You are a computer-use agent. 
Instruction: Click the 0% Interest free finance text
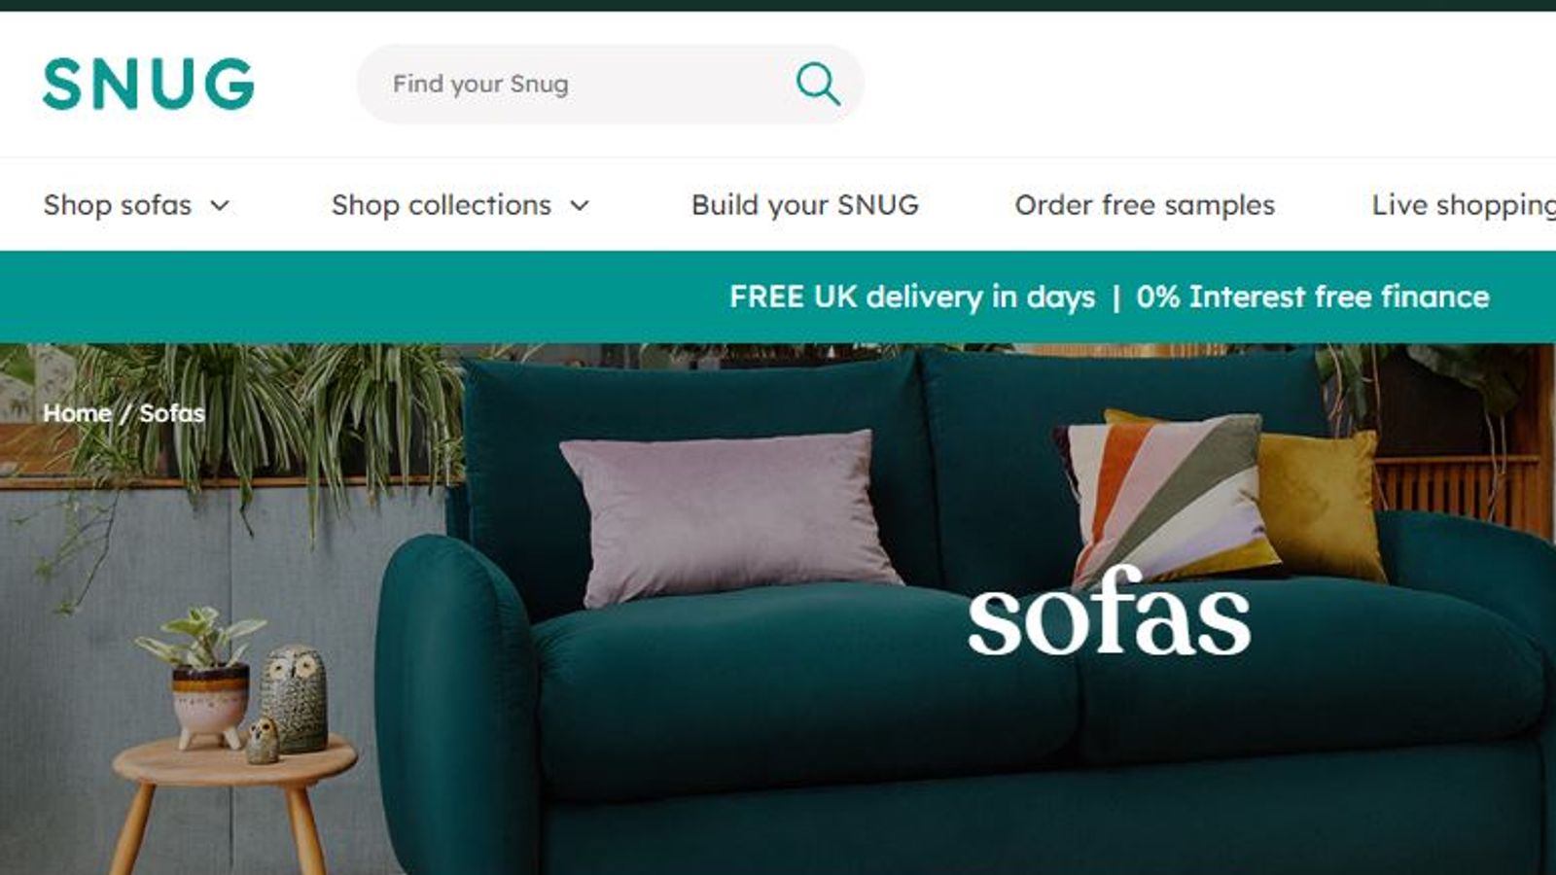tap(1313, 297)
